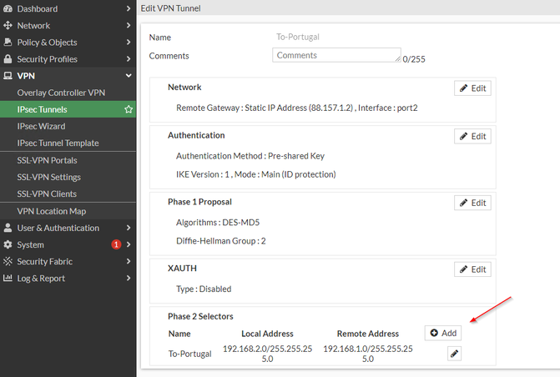Edit the Phase 1 Proposal section
The image size is (560, 377).
coord(472,203)
